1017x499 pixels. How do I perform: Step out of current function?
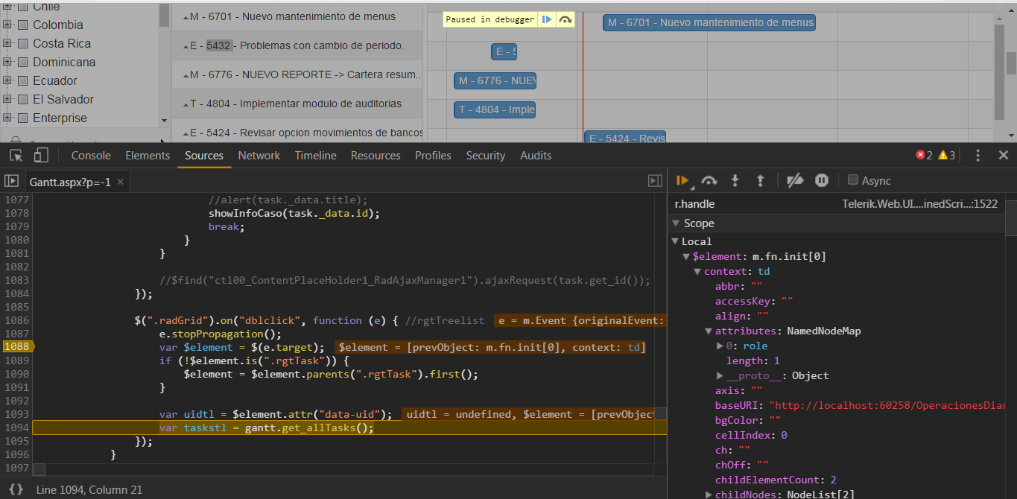[x=760, y=180]
